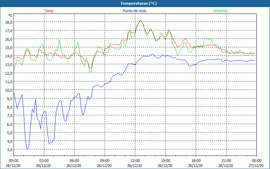Click the 13,0 y-axis value
Screen dimensions: 270x169
click(x=9, y=65)
